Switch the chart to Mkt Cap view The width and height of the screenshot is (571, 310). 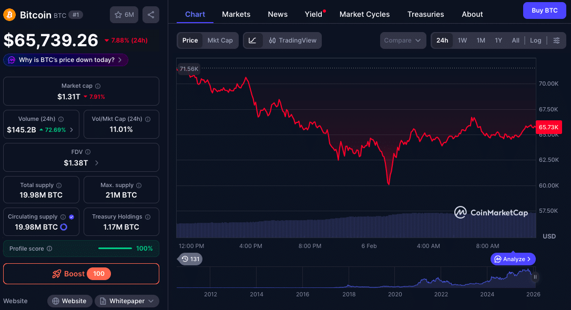pos(220,40)
